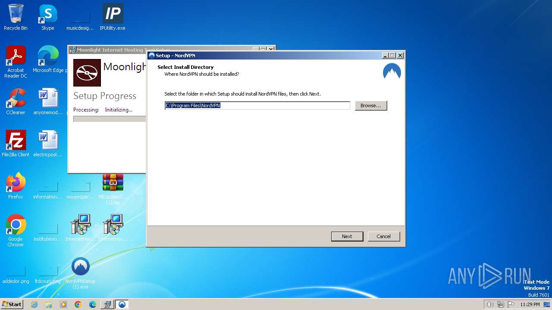Open Acrobat Reader DC shortcut
552x310 pixels.
(16, 62)
